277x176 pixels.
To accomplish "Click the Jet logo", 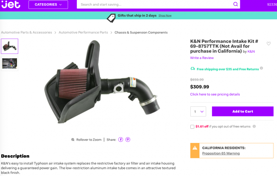I will (11, 4).
